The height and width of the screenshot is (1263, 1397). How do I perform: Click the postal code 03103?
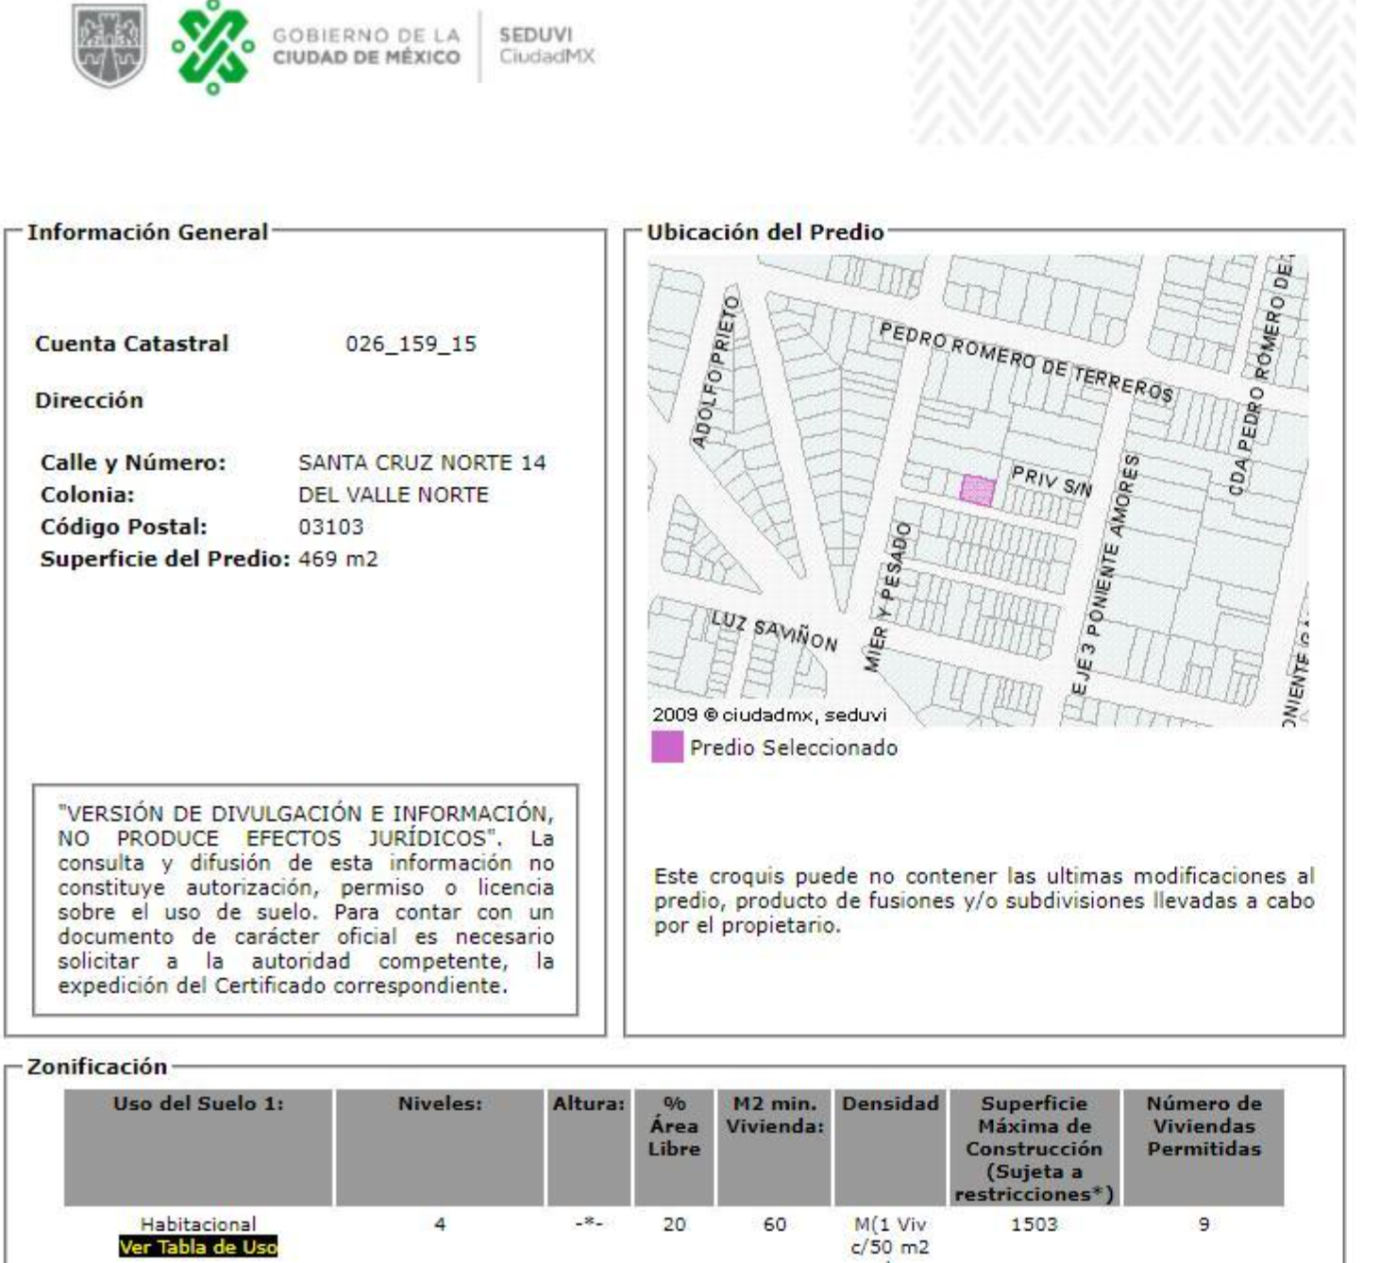pos(331,527)
